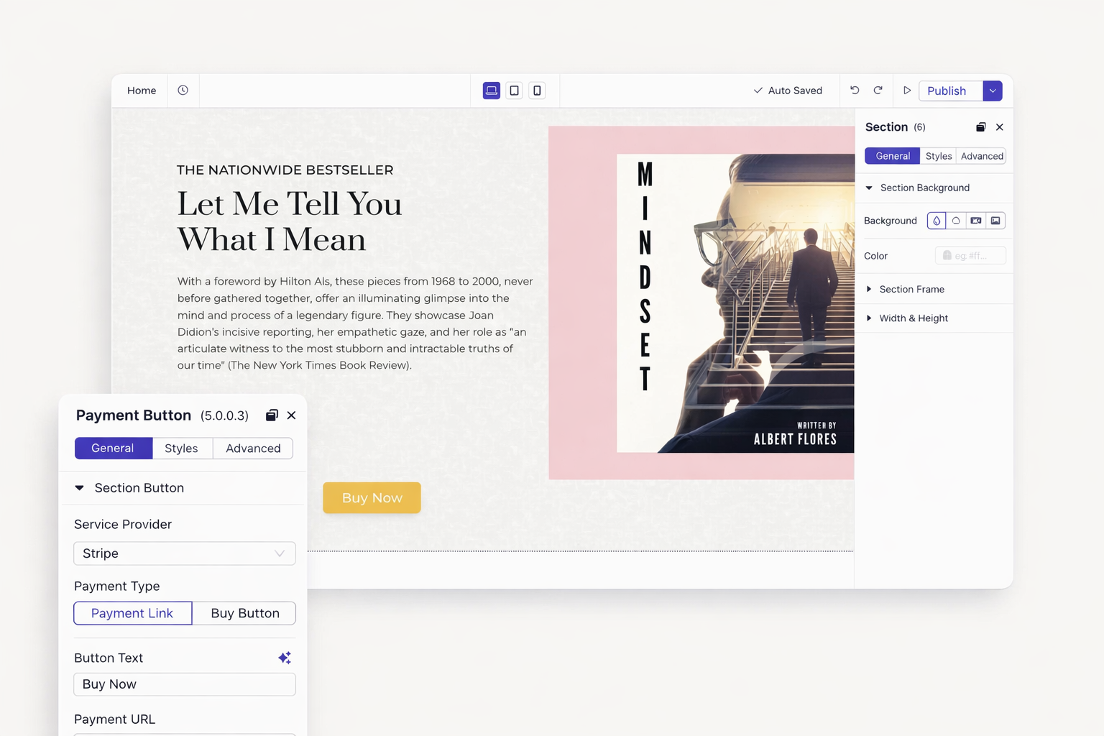The height and width of the screenshot is (736, 1104).
Task: Click the redo arrow icon
Action: (x=878, y=91)
